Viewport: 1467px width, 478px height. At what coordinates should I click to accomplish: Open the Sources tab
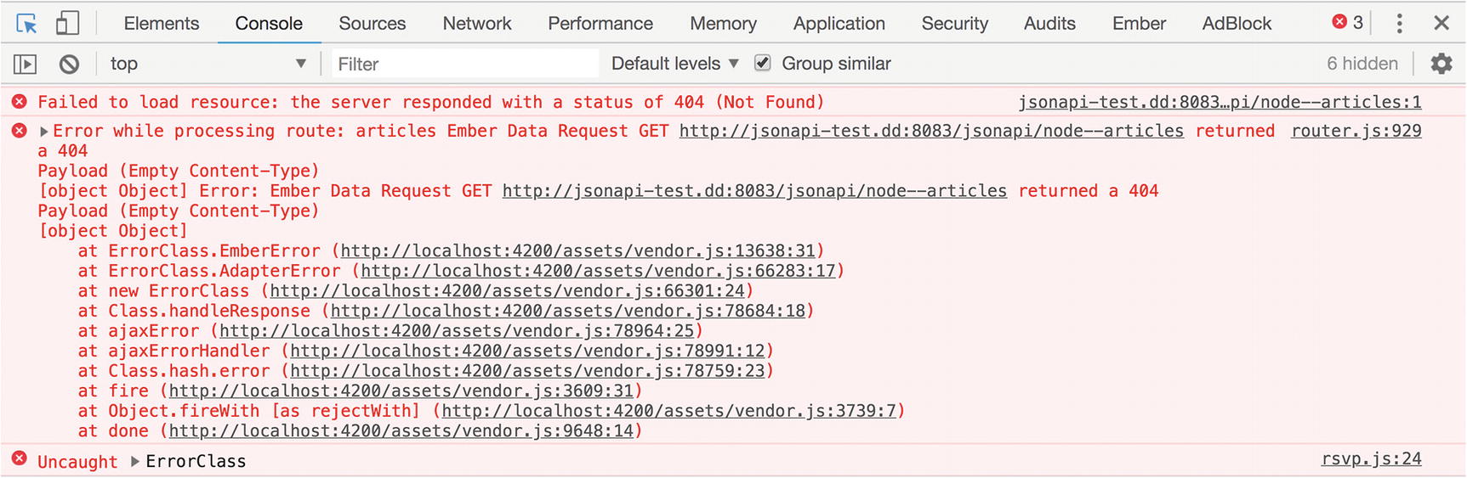tap(372, 24)
